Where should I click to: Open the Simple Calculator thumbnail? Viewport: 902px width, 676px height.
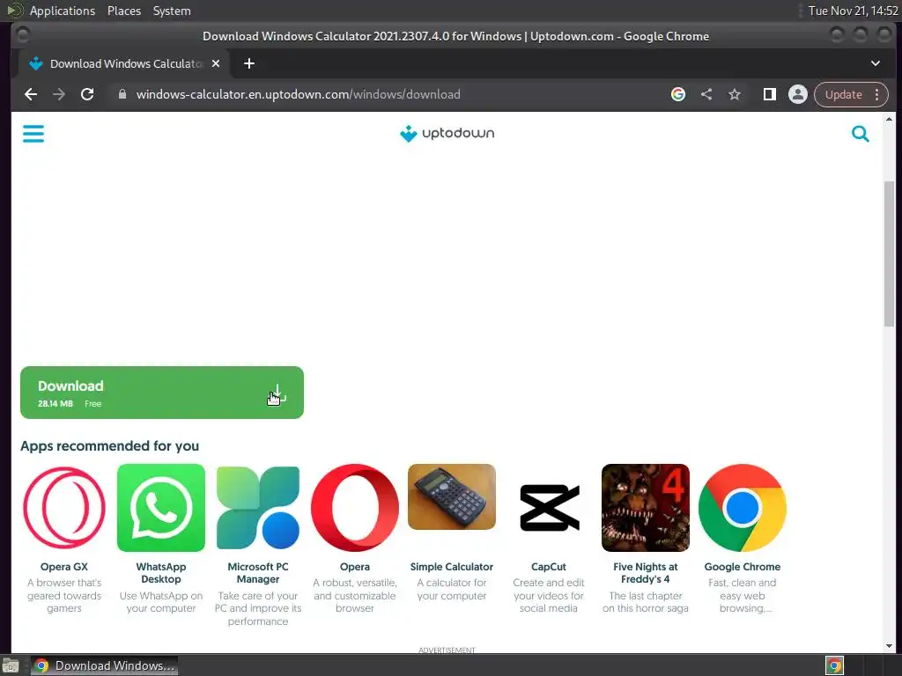452,496
